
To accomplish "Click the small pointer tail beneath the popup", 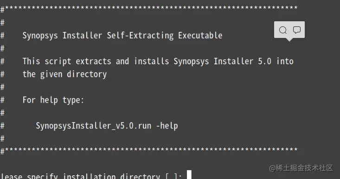I will click(289, 40).
